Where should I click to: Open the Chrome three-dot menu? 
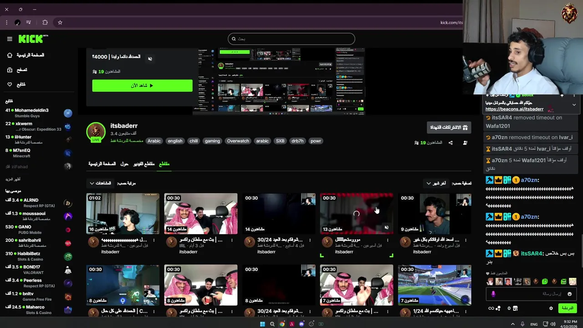click(6, 22)
